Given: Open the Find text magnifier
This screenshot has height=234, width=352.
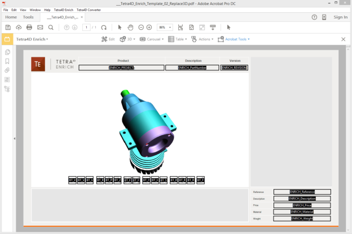Looking at the screenshot, I should [51, 28].
